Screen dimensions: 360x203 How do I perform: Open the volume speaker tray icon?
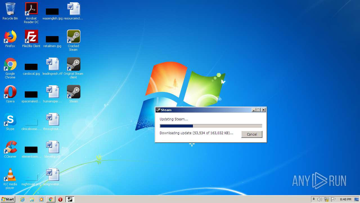coord(320,199)
